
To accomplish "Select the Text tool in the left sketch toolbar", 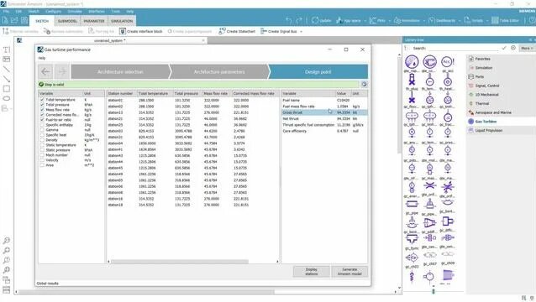I will pos(7,49).
